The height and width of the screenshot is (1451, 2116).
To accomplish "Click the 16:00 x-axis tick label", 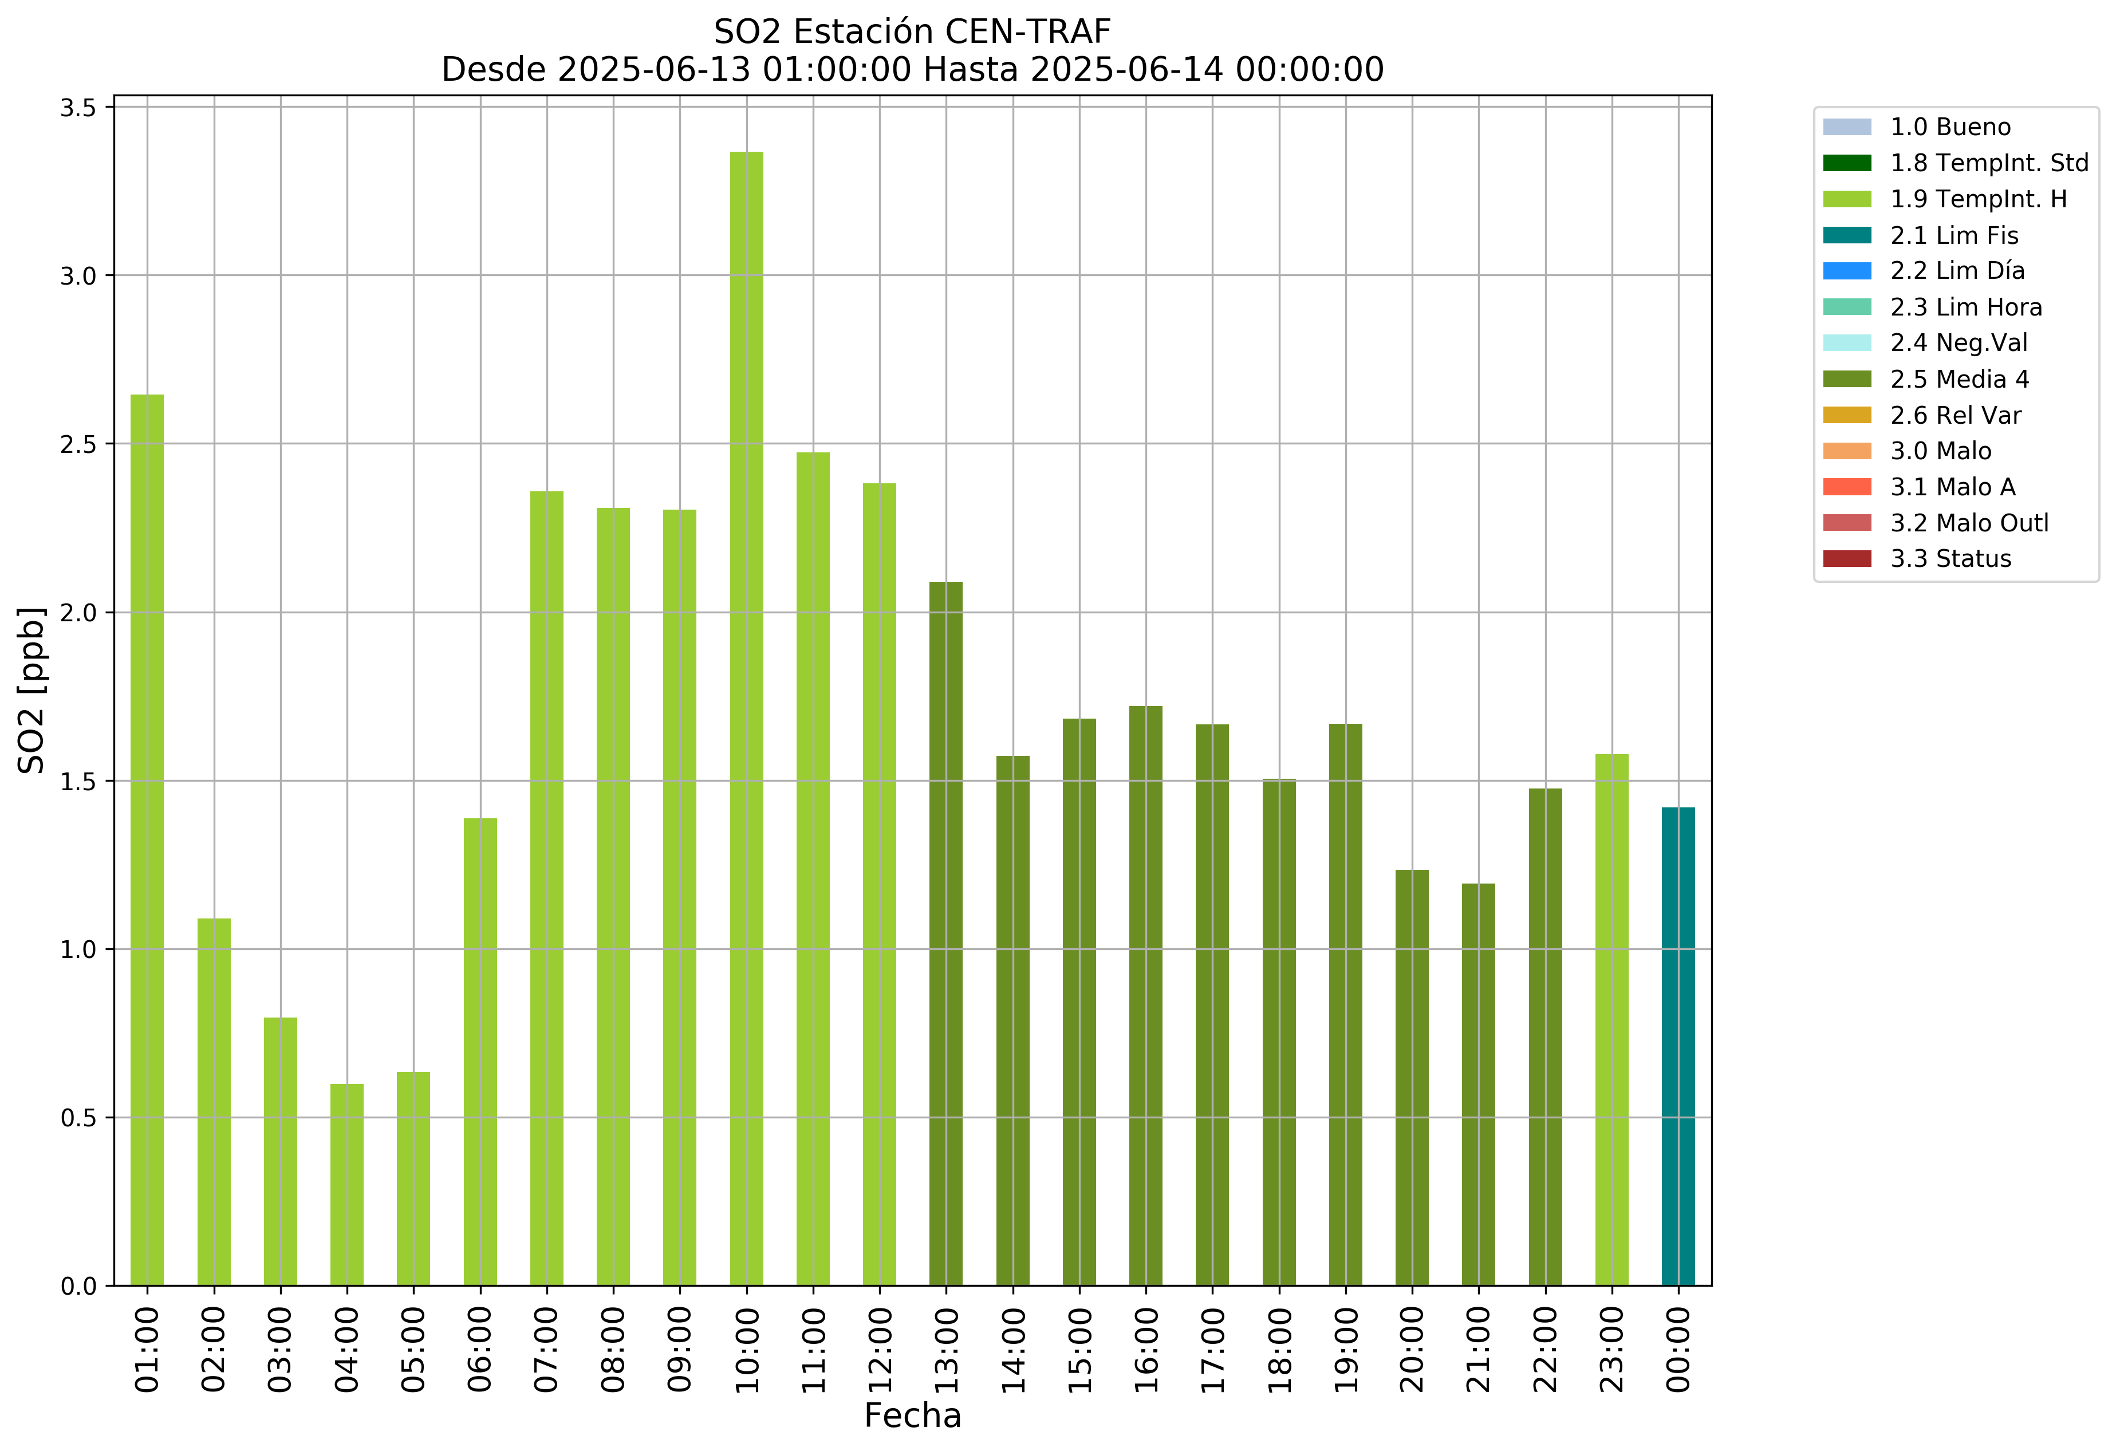I will click(1146, 1350).
